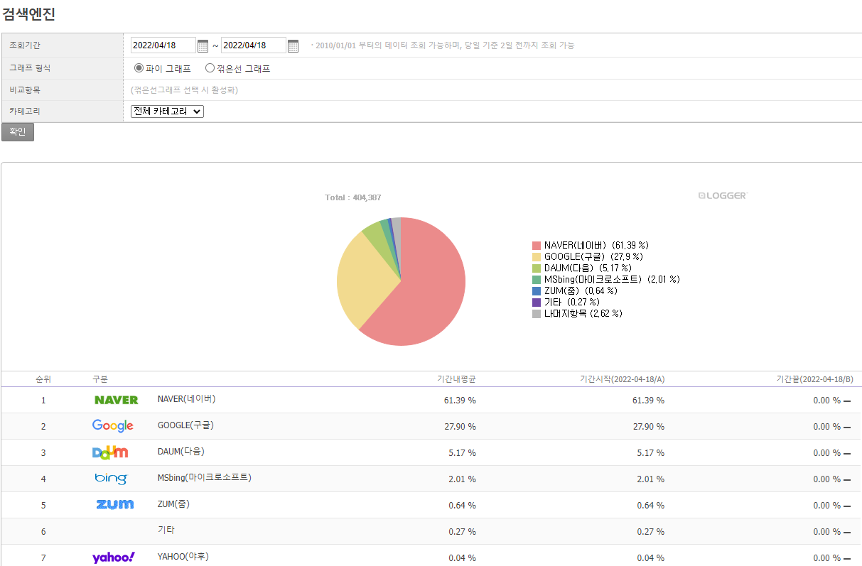Open the 전체 카테고리 dropdown

167,111
